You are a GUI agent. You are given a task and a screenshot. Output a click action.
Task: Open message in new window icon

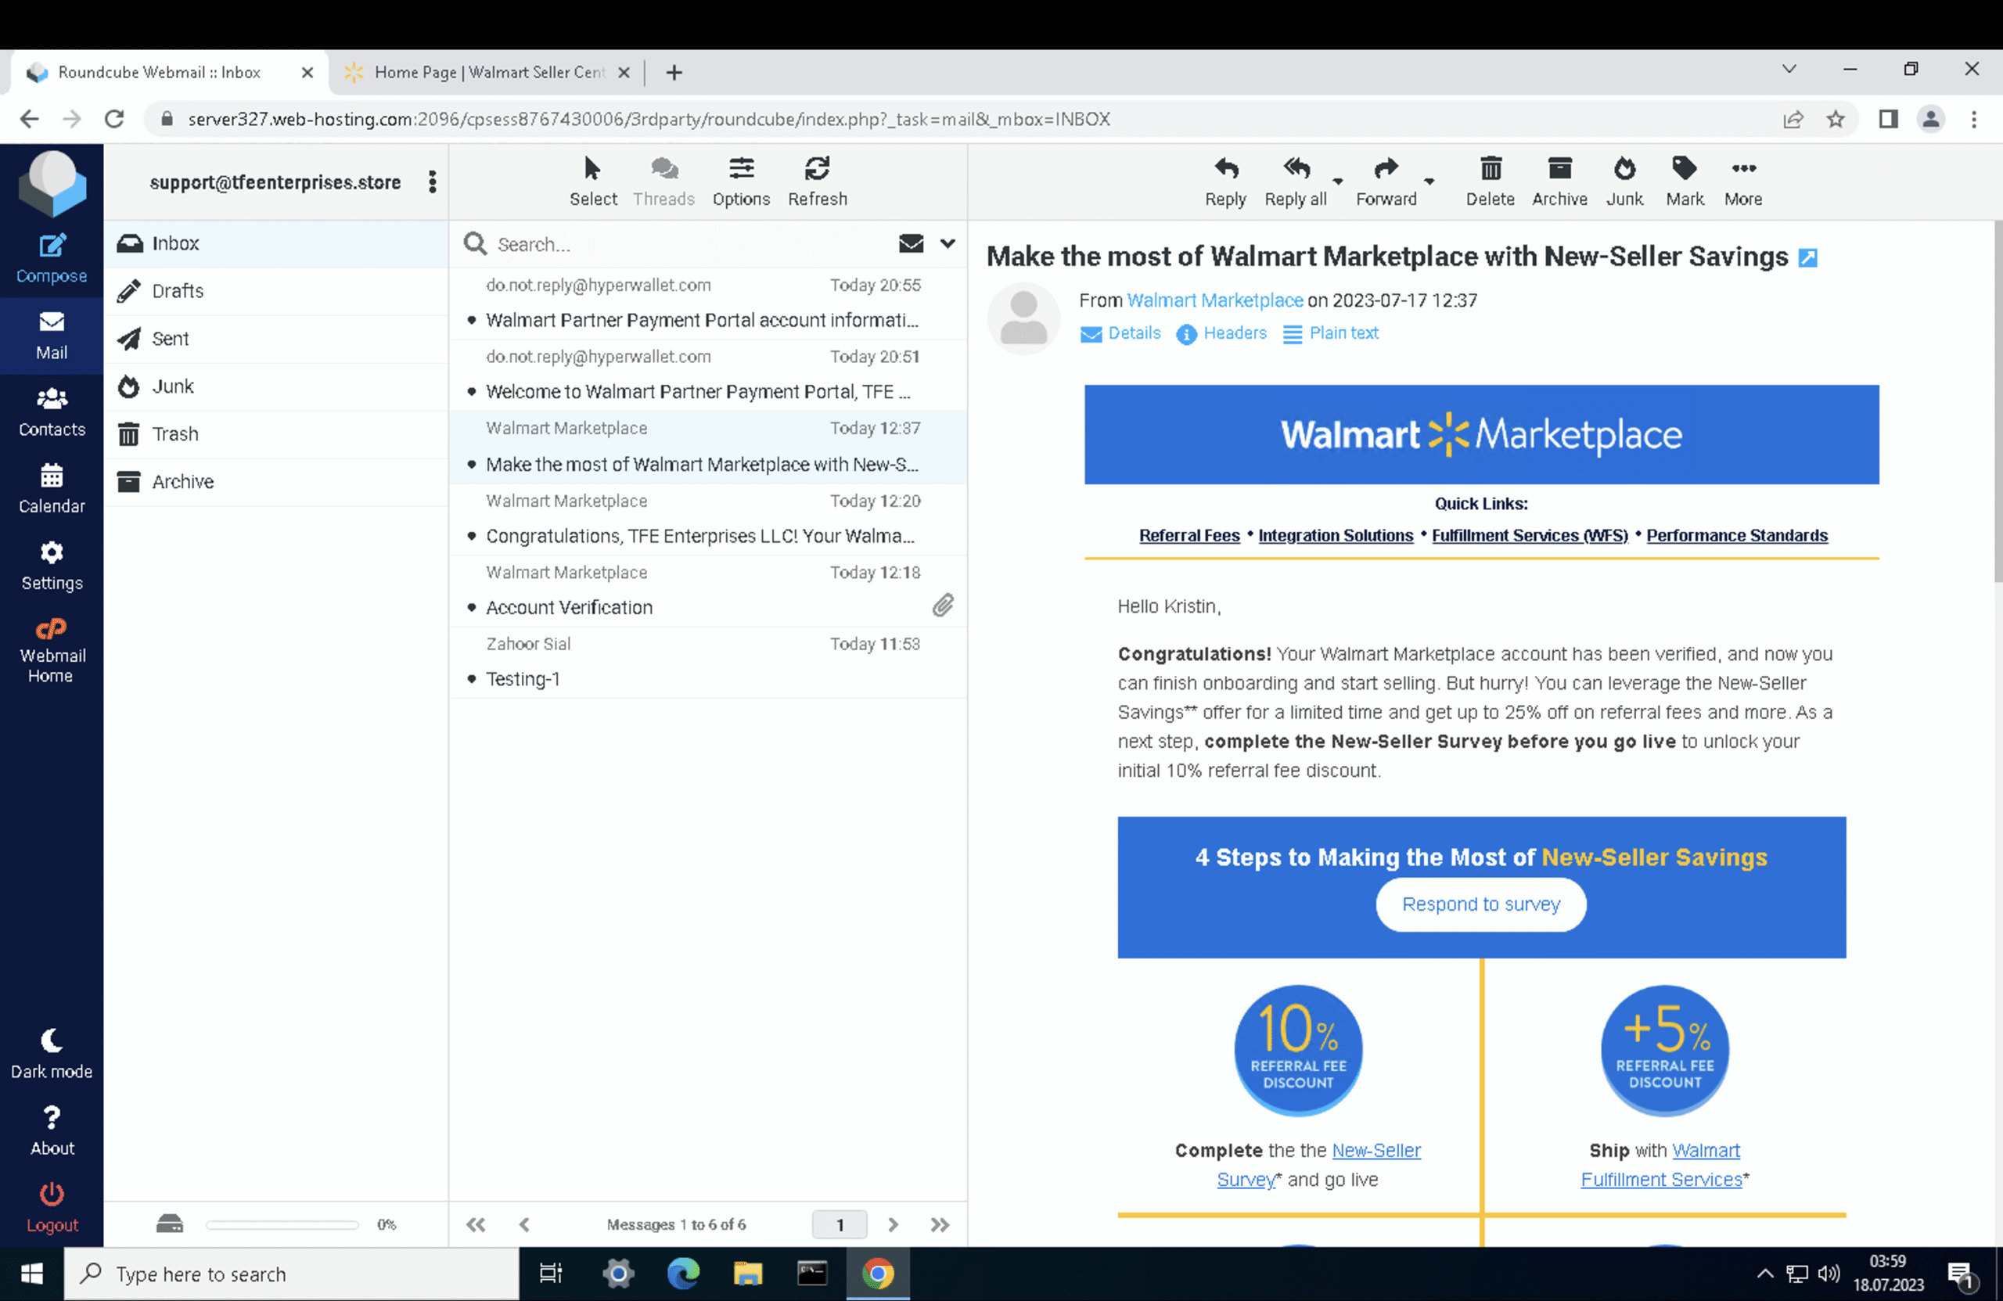[x=1807, y=257]
